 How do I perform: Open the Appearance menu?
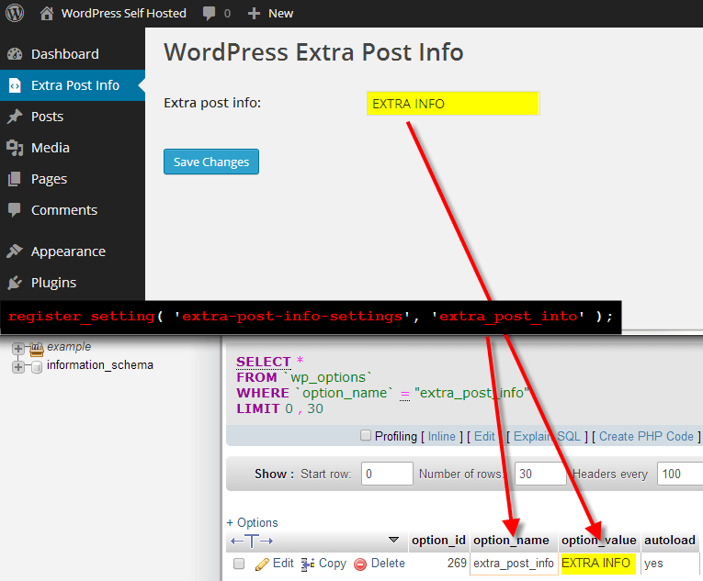(x=73, y=251)
